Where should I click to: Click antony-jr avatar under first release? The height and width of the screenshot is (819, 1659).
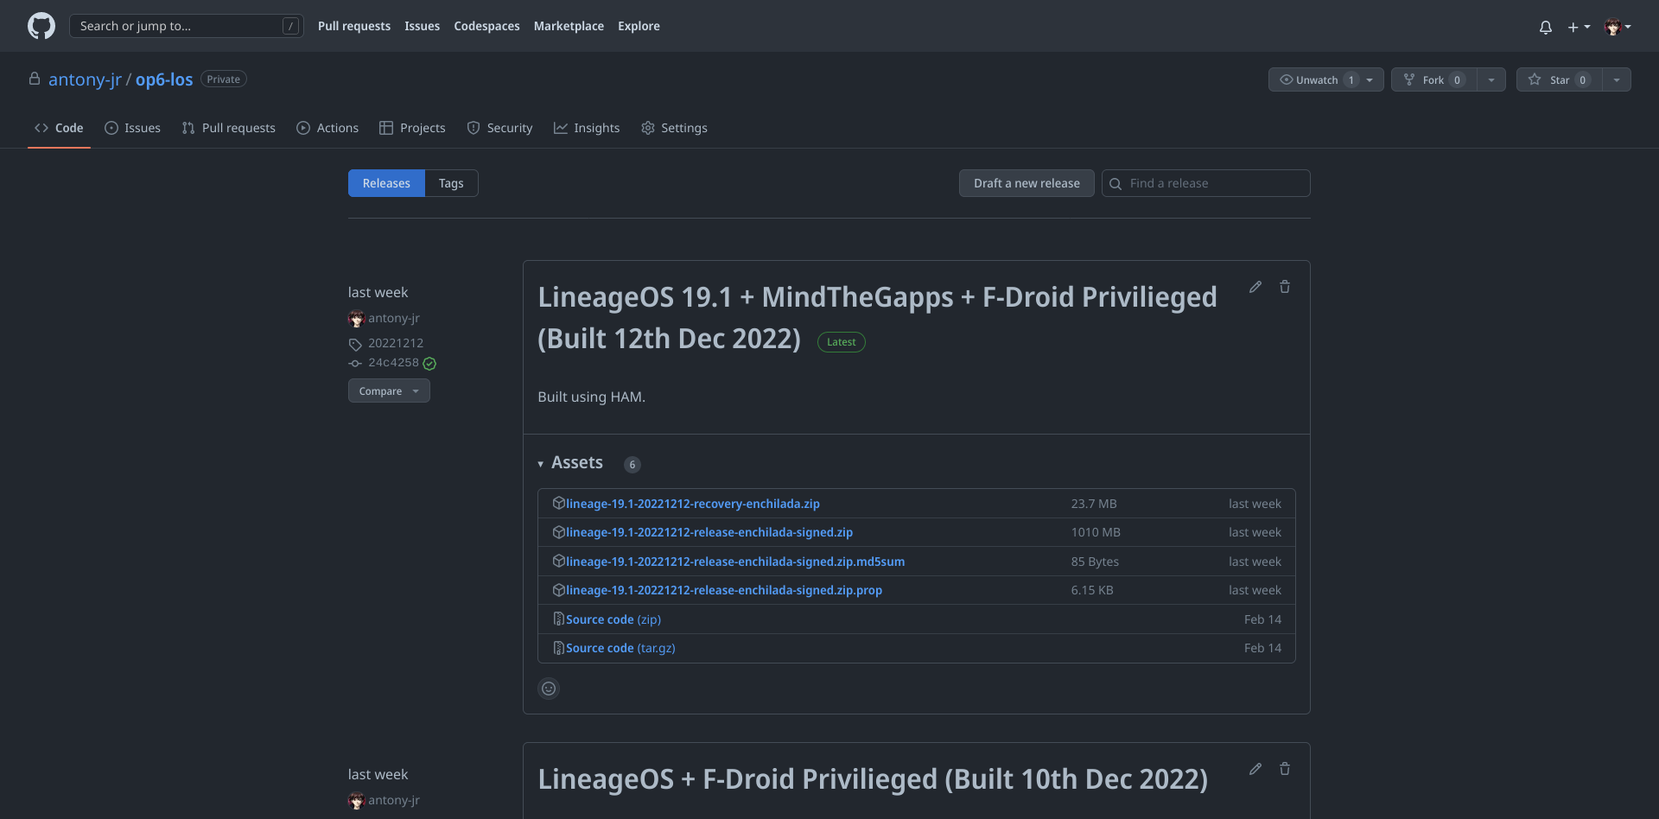(x=356, y=319)
